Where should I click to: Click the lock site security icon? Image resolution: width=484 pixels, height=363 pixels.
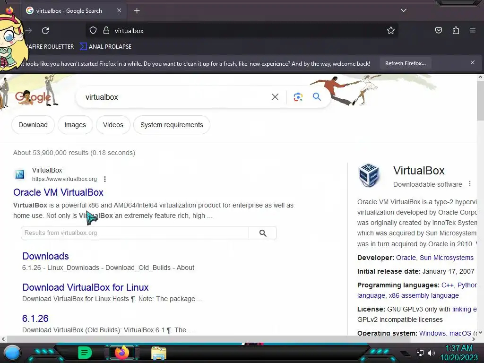pyautogui.click(x=106, y=31)
